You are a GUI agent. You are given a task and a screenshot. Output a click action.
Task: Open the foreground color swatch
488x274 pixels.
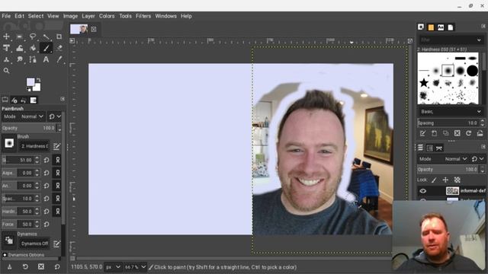tap(30, 82)
